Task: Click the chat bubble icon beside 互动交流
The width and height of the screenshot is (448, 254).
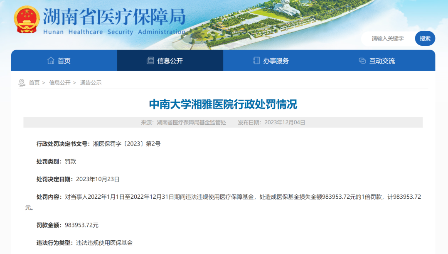Action: (362, 61)
